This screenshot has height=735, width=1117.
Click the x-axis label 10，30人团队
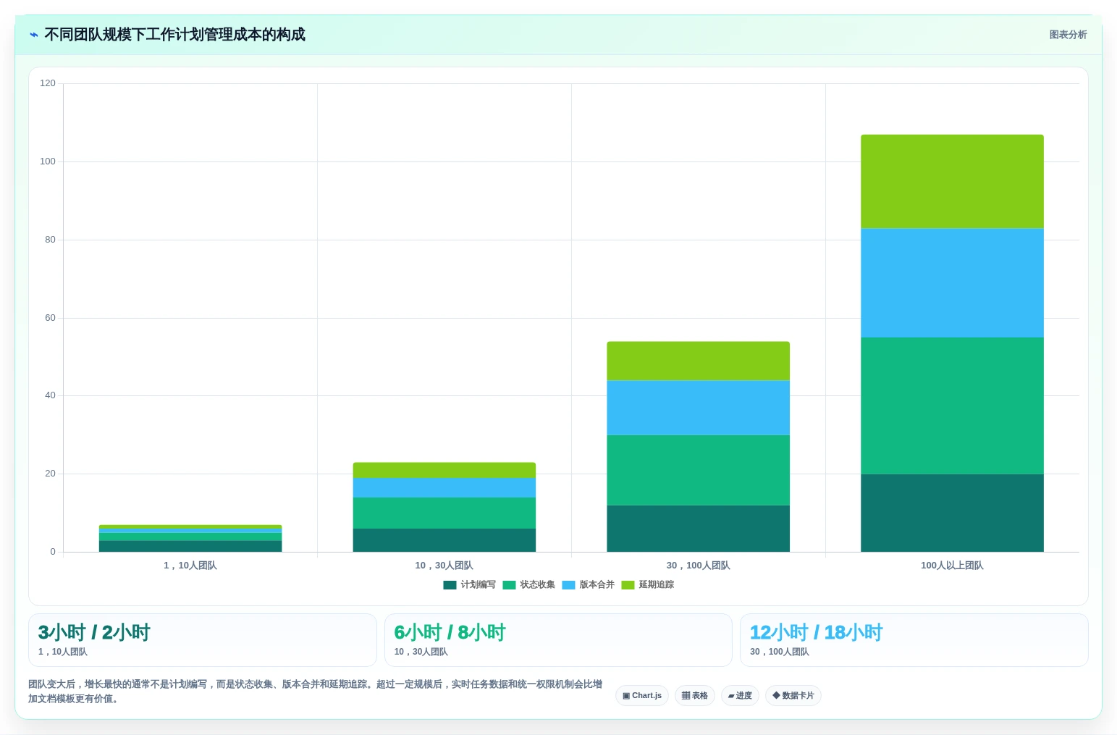444,566
